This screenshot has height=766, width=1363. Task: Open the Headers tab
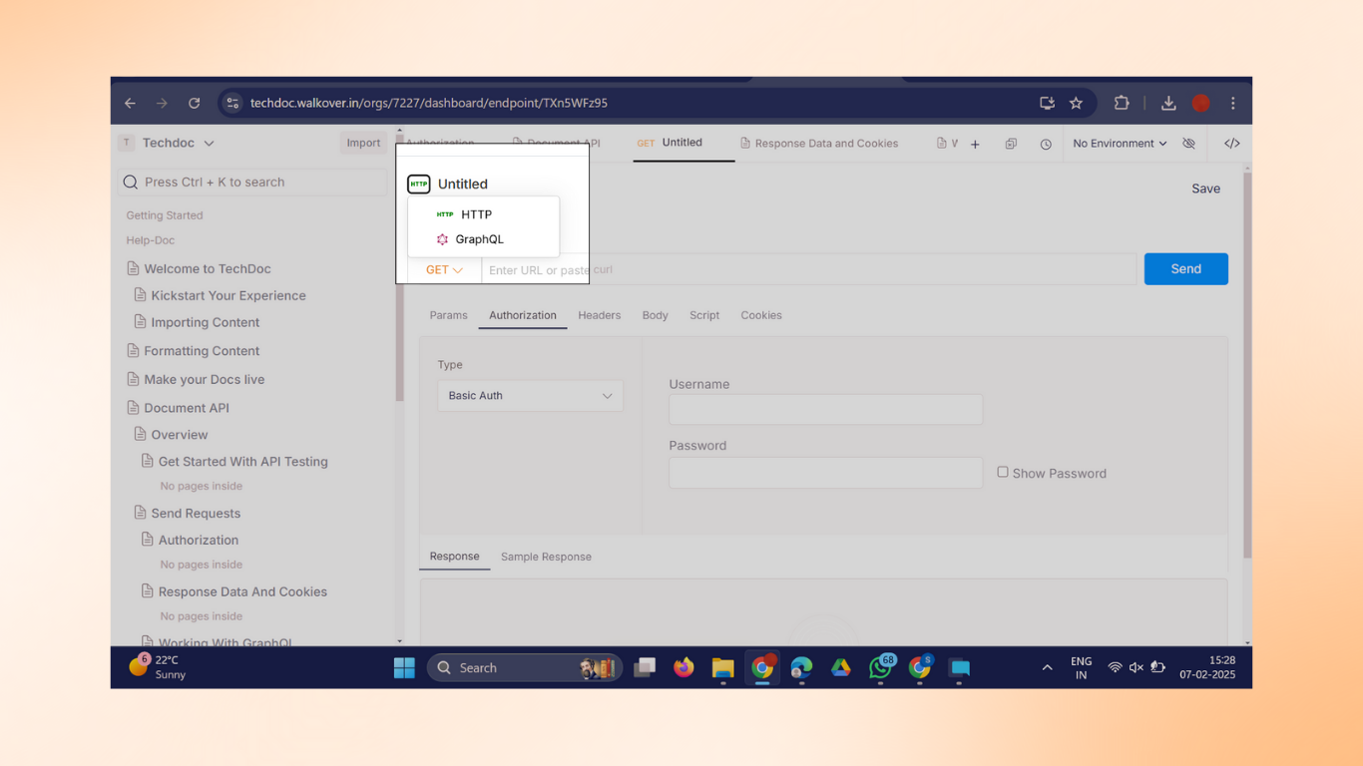point(599,315)
